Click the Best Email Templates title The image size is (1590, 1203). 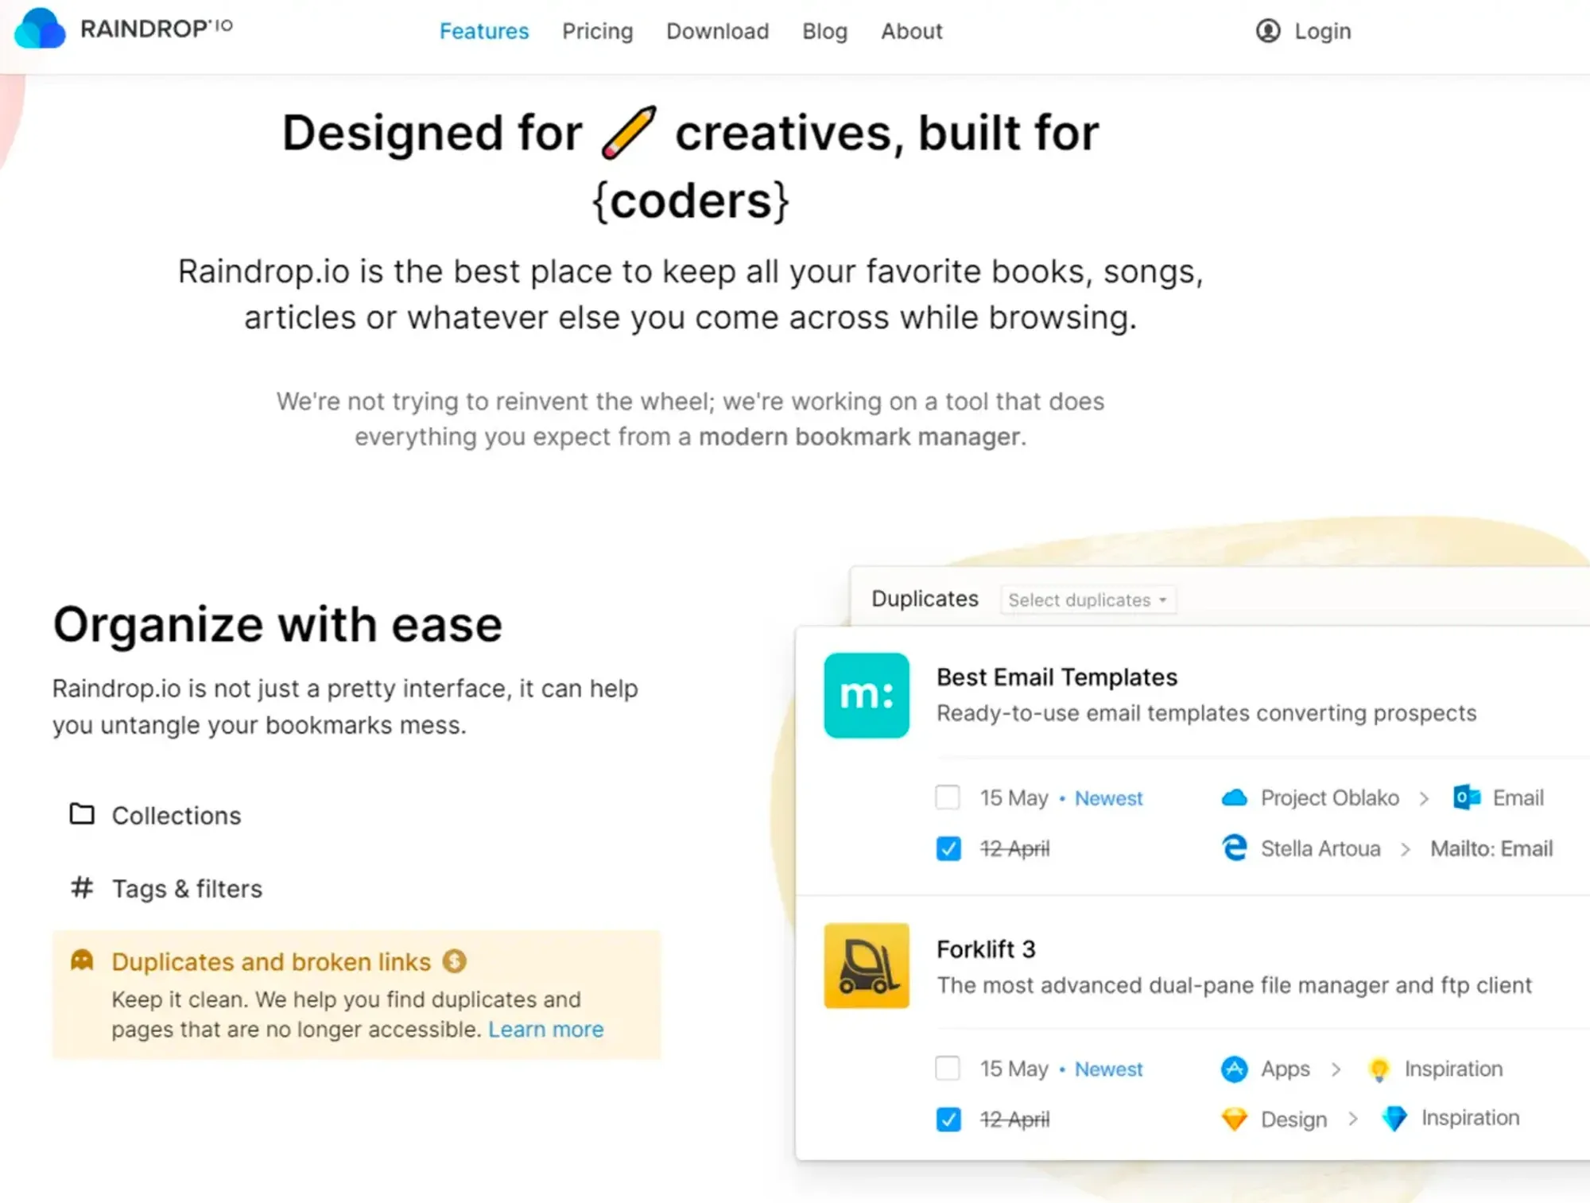coord(1057,677)
